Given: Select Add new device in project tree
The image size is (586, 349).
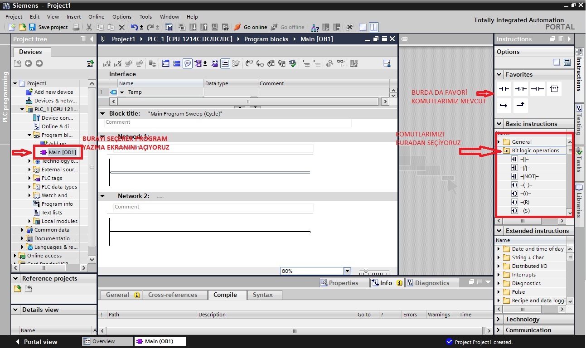Looking at the screenshot, I should pyautogui.click(x=53, y=92).
